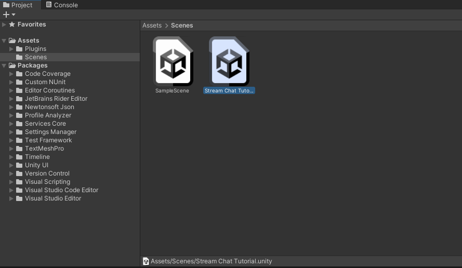Image resolution: width=462 pixels, height=268 pixels.
Task: Click the Assets breadcrumb link
Action: point(152,25)
